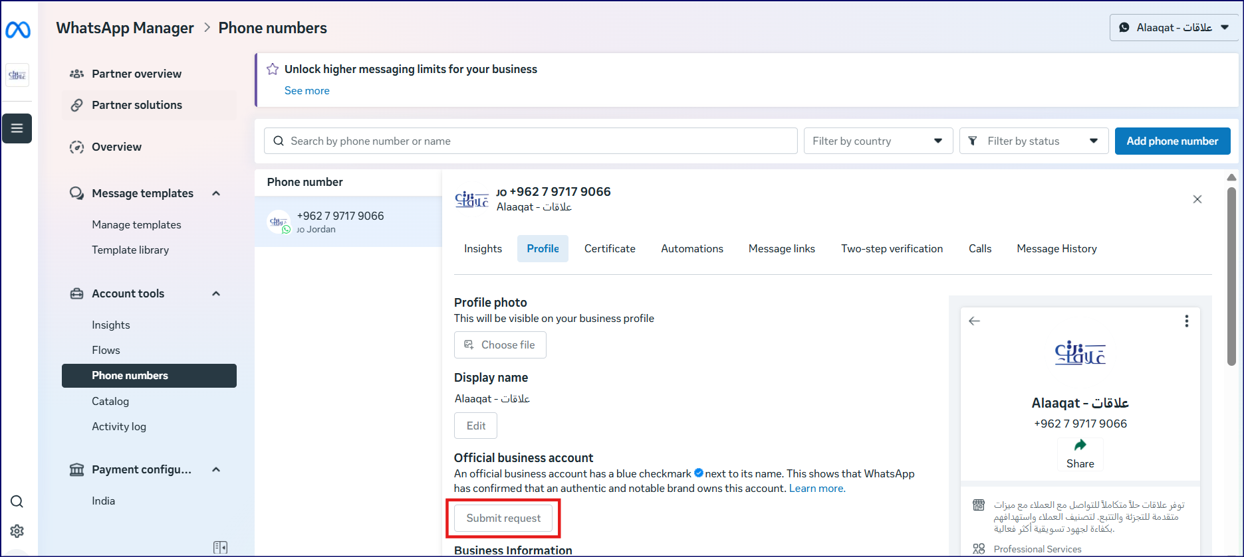Open the Calls tab
This screenshot has height=557, width=1244.
click(x=980, y=248)
